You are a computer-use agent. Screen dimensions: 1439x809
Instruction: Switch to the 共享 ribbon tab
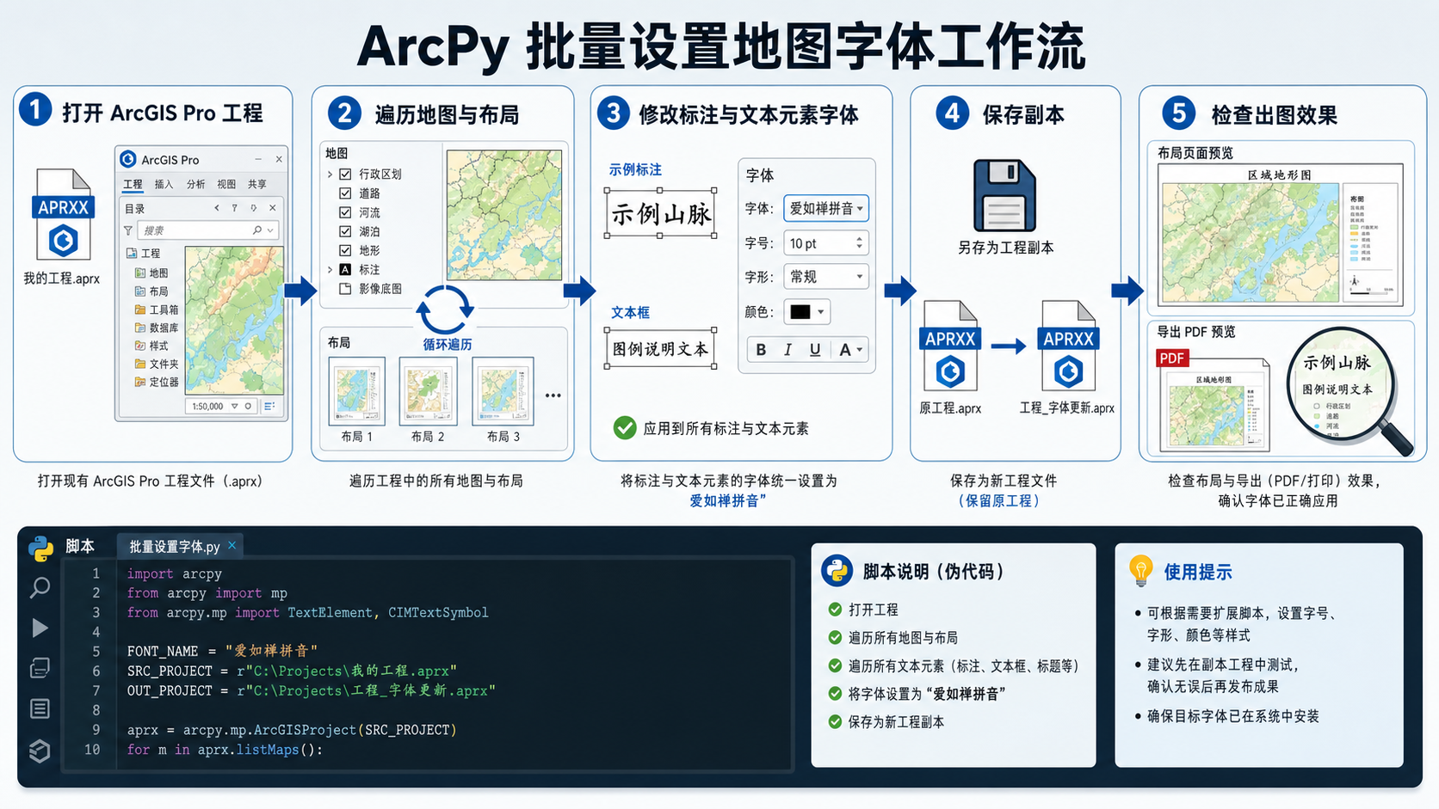(257, 184)
